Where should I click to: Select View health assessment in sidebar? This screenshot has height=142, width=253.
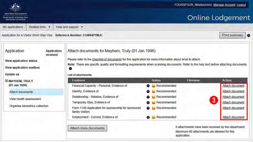25,99
